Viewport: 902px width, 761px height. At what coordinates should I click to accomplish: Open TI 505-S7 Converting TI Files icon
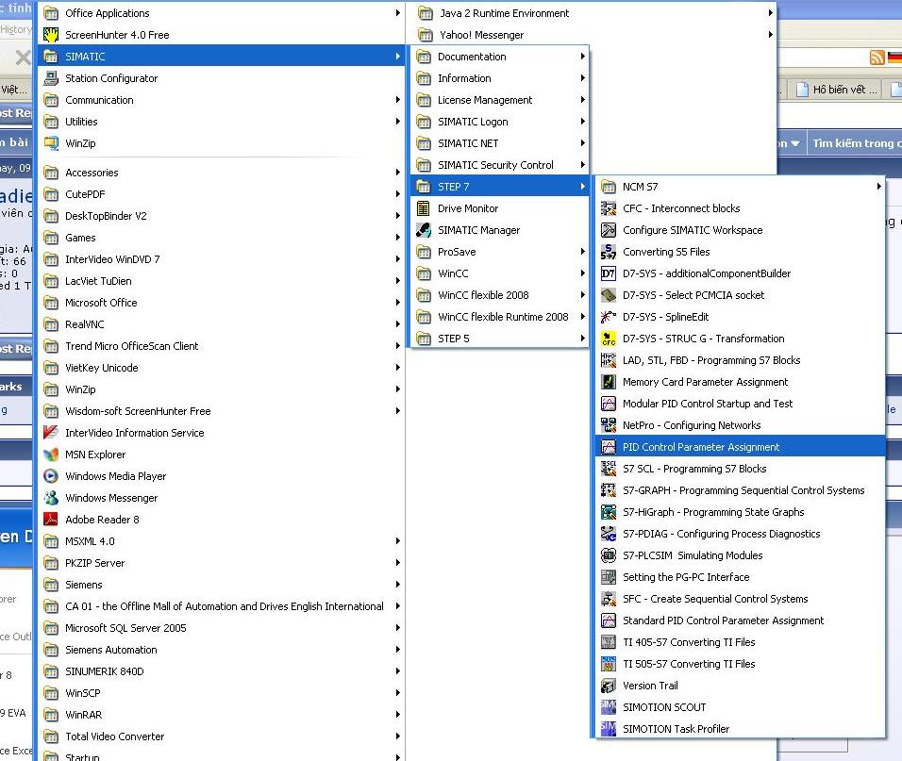tap(608, 664)
